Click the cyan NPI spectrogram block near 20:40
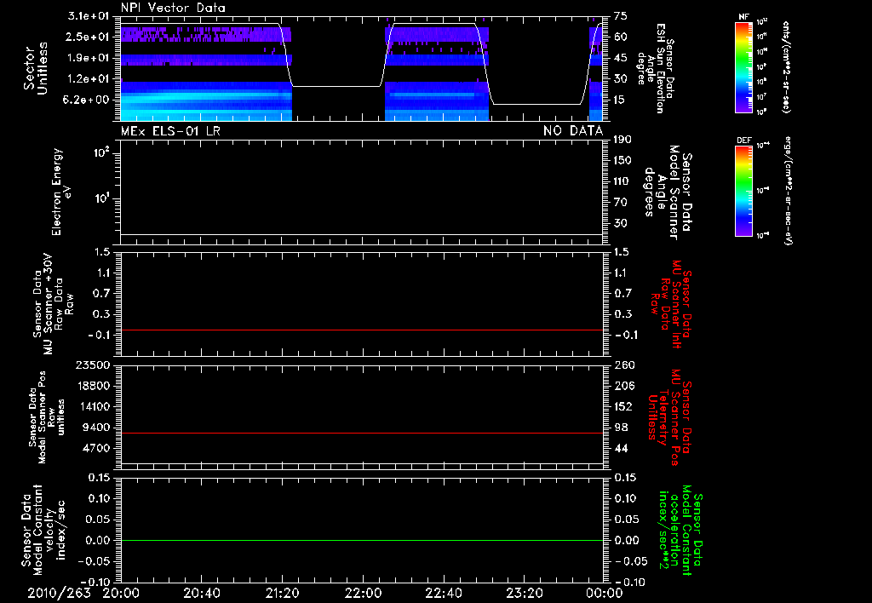The image size is (872, 603). pos(206,102)
